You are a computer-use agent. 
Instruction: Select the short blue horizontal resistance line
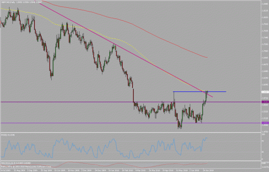[199, 92]
